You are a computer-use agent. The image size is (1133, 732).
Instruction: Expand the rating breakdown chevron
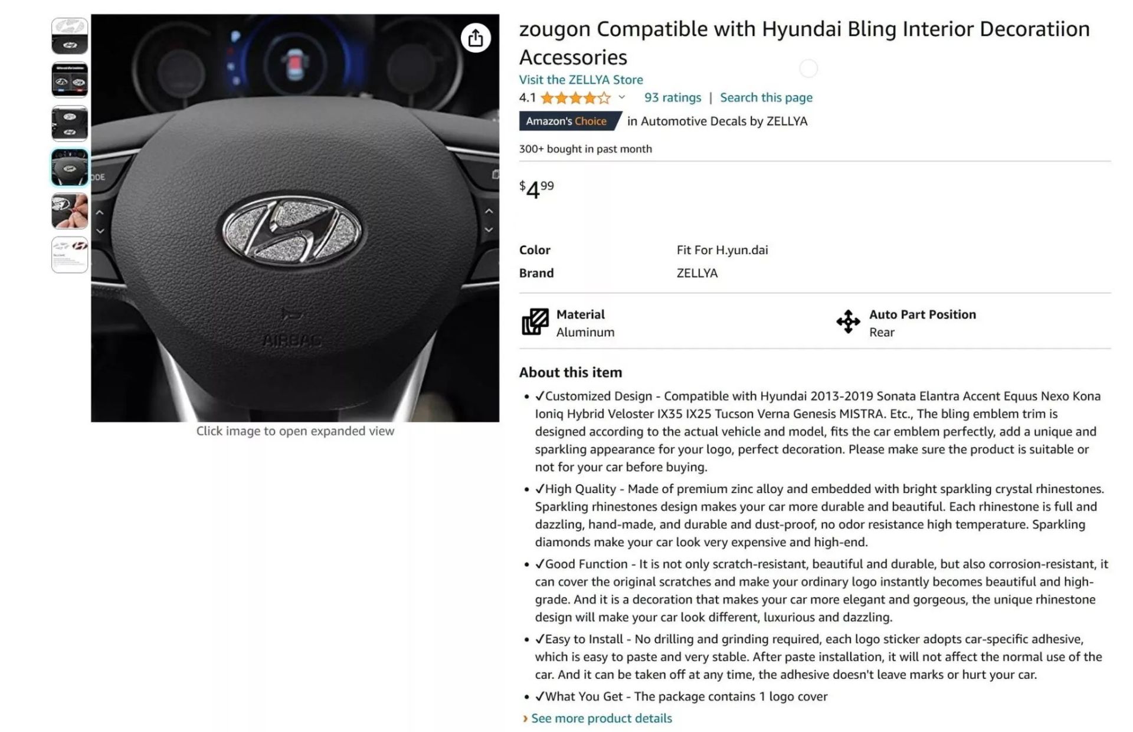[621, 97]
